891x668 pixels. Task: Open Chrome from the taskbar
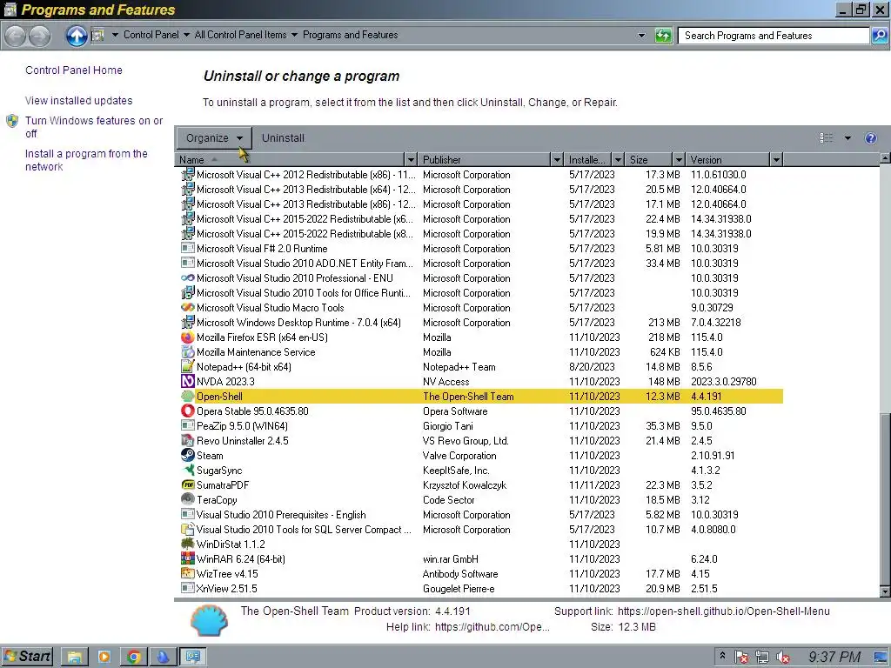[133, 657]
